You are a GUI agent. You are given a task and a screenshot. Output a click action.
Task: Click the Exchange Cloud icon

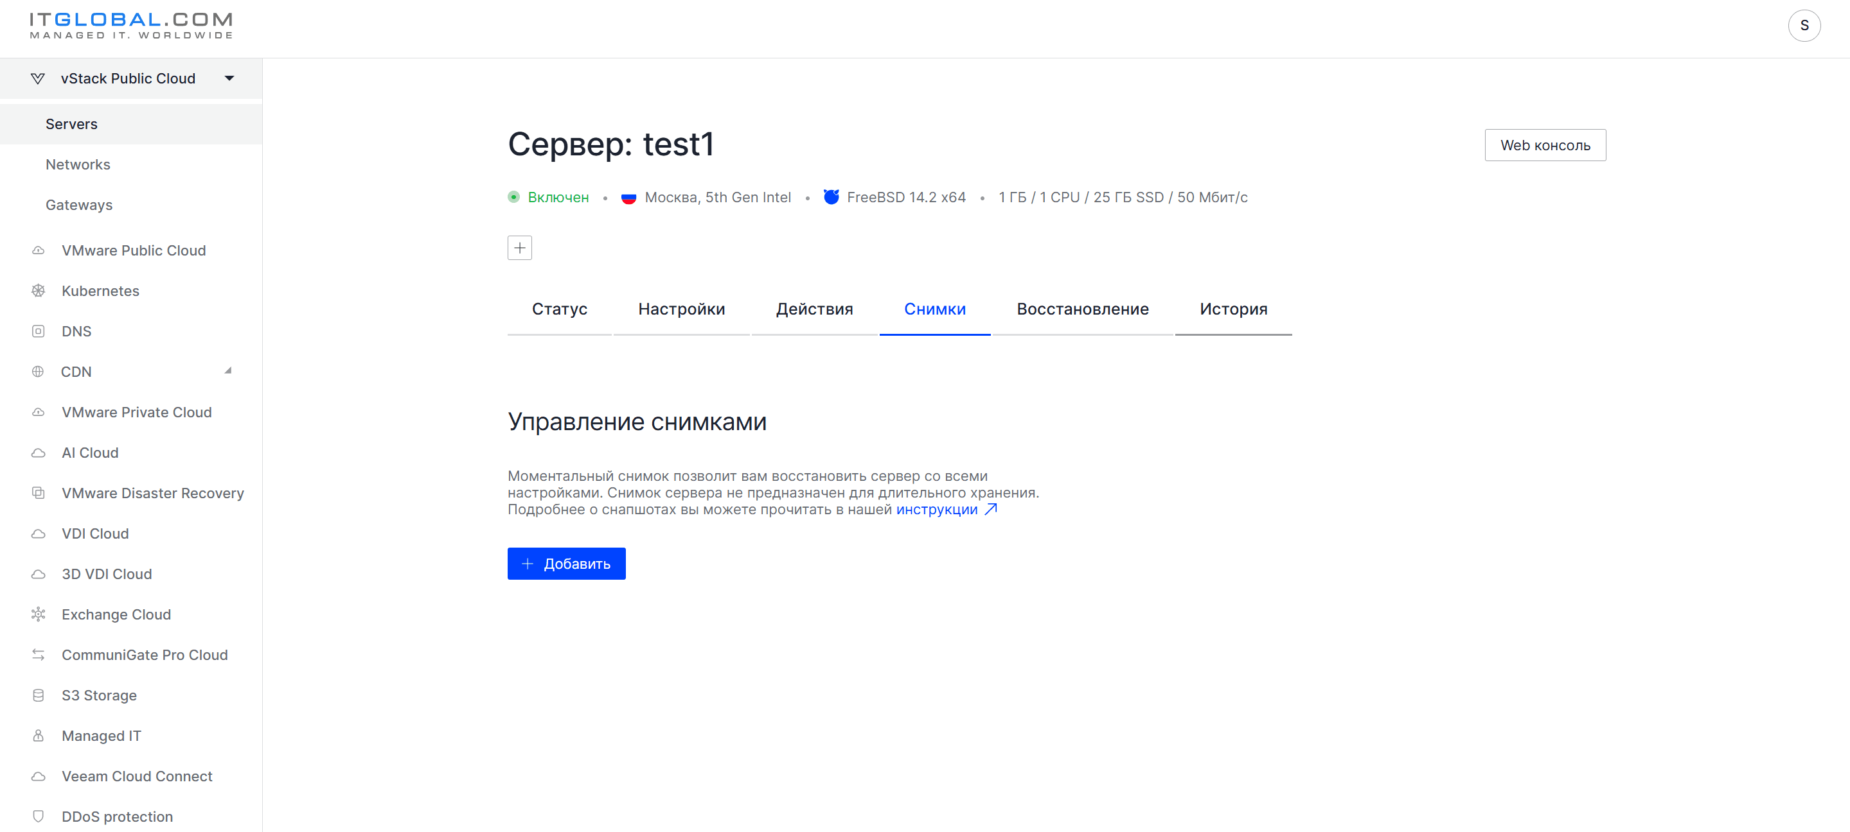(38, 614)
